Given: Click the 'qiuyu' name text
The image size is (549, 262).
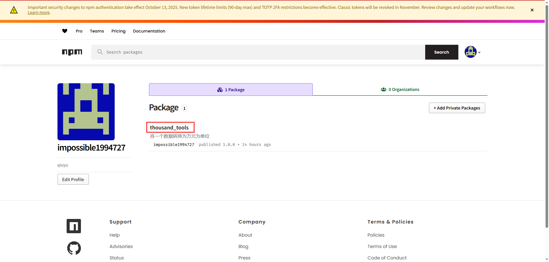Looking at the screenshot, I should 63,165.
